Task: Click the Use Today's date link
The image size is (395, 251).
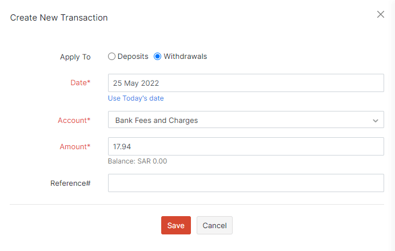Action: 136,98
